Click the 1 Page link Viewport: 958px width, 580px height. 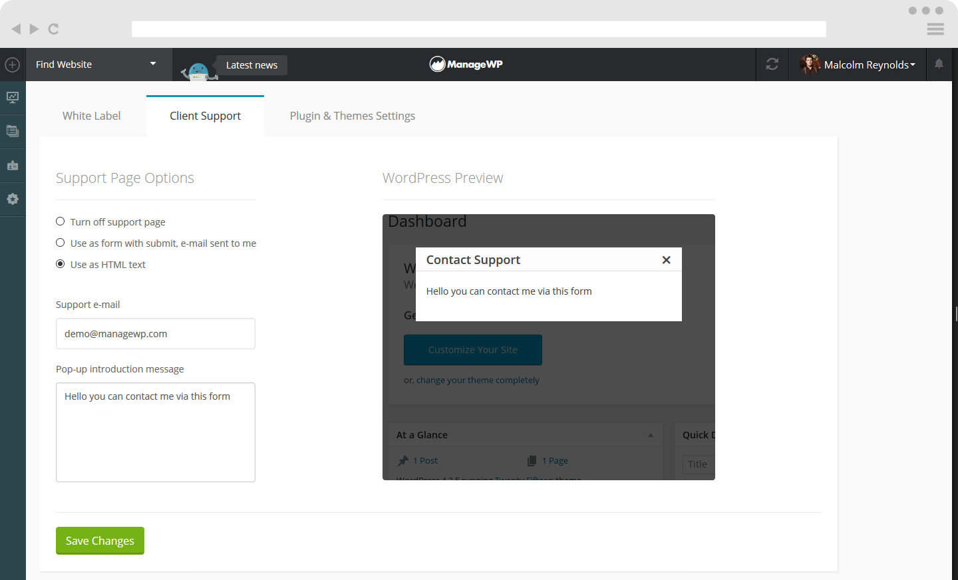(x=555, y=460)
